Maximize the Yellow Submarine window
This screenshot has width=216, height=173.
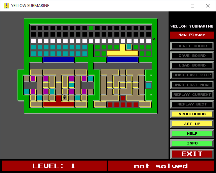[x=192, y=6]
